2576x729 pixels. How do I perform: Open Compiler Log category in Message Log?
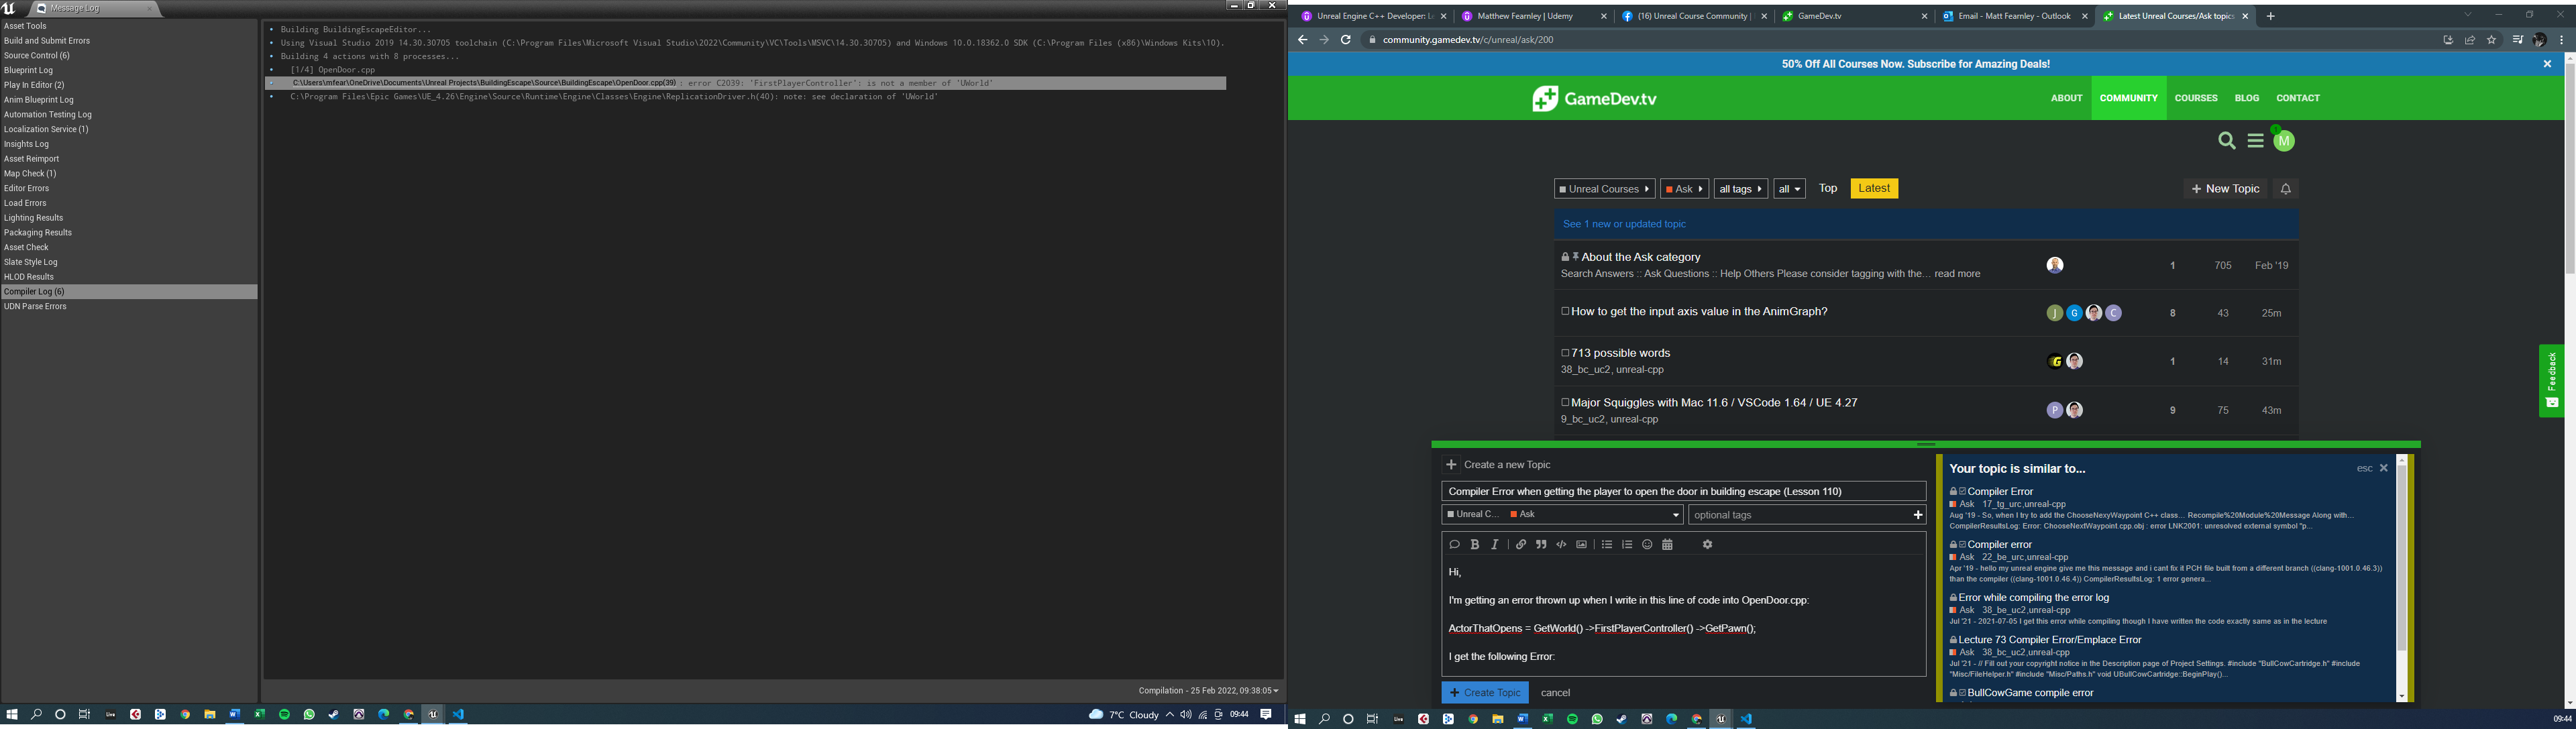coord(35,292)
